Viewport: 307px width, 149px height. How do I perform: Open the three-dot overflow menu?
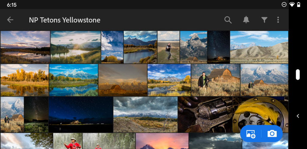[278, 20]
